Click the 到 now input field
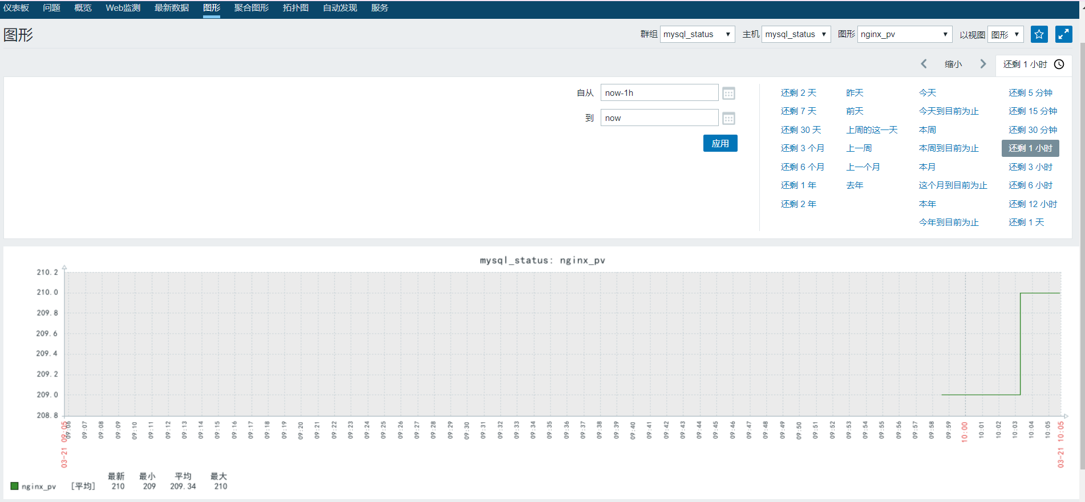The image size is (1085, 502). [659, 118]
